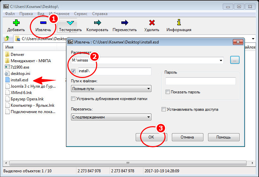The width and height of the screenshot is (259, 177).
Task: Click the 7z icon in the main title bar
Action: click(x=6, y=7)
